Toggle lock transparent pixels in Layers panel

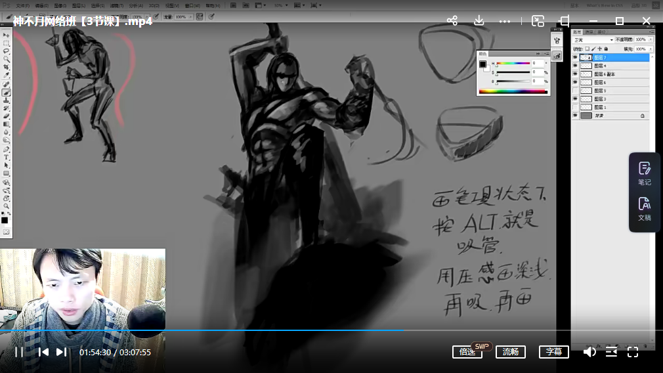click(x=588, y=49)
